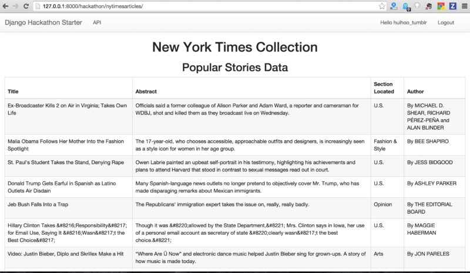This screenshot has height=273, width=470.
Task: Click the Author column header
Action: [x=415, y=92]
